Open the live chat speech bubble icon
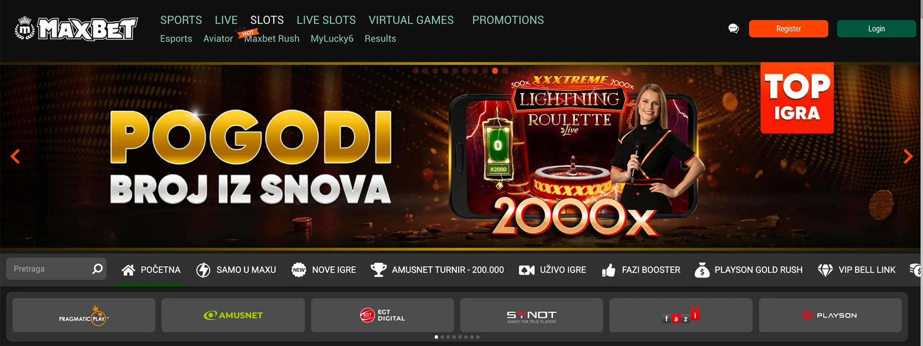 [733, 29]
